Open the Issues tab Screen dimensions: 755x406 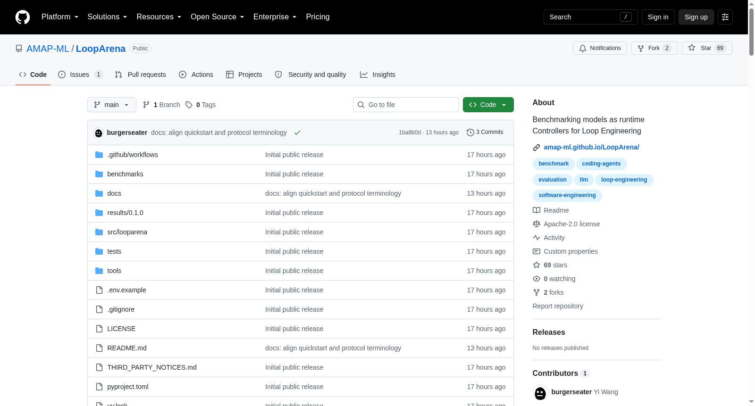pyautogui.click(x=80, y=75)
